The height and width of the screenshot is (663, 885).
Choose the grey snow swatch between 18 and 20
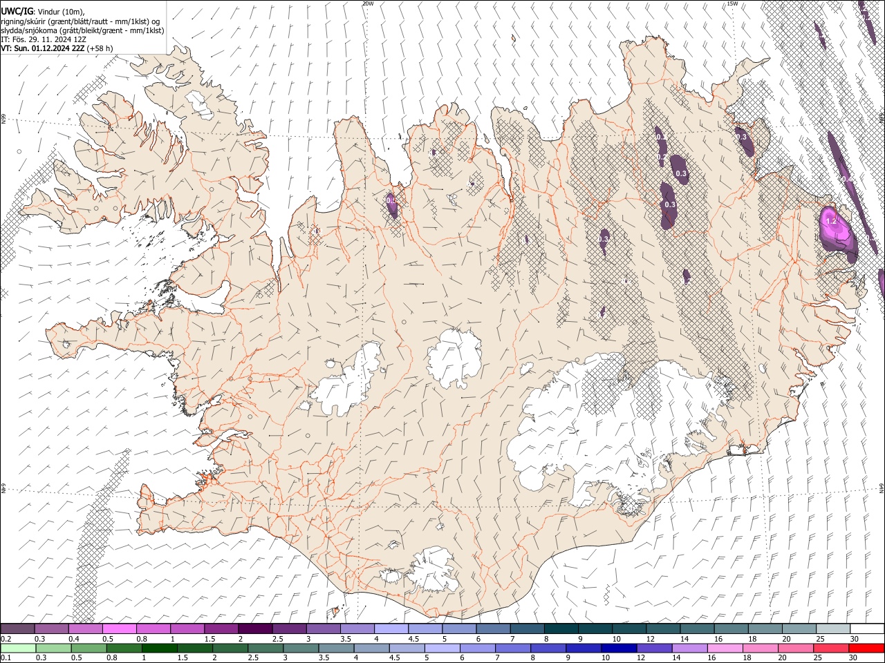point(766,629)
